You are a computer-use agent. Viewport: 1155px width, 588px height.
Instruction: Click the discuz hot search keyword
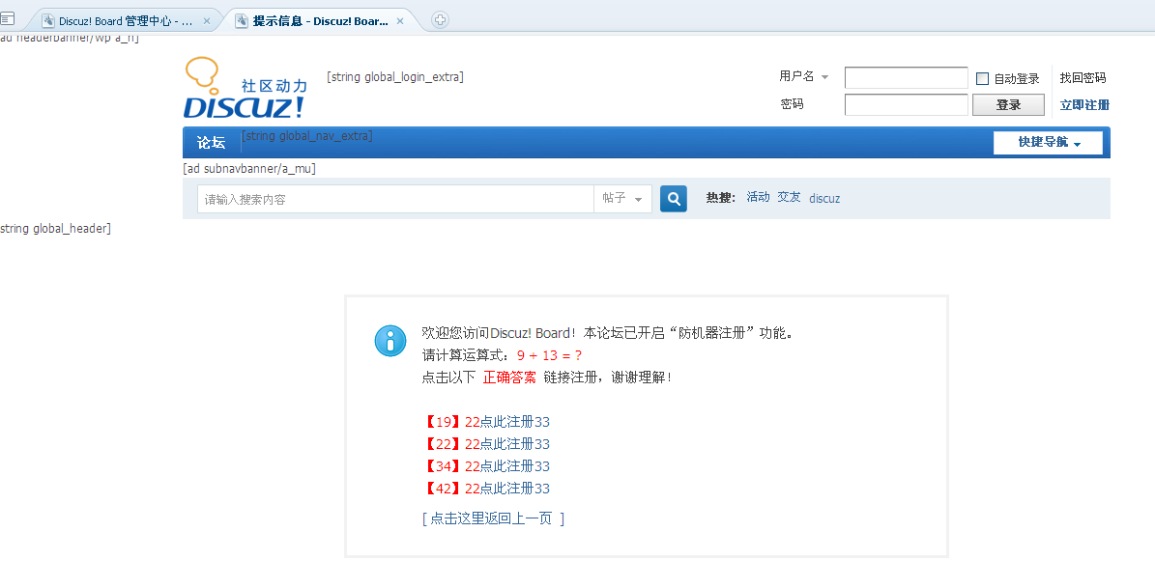[823, 198]
